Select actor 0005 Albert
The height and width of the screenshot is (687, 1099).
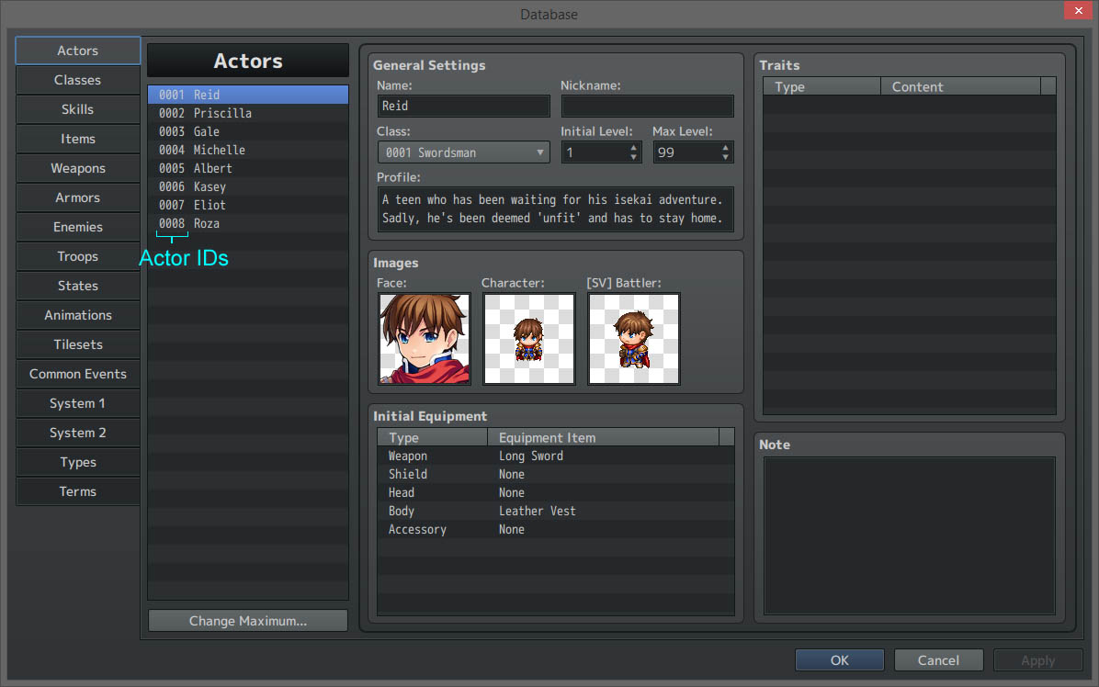click(x=248, y=168)
